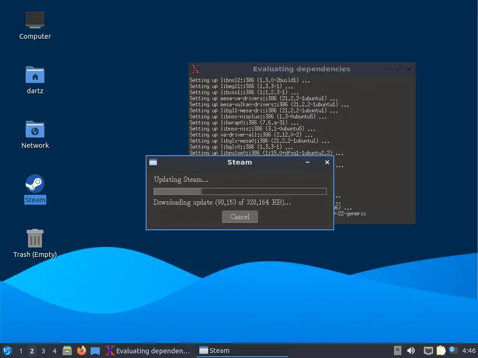Click the Evaluating dependencies xterm window icon
The height and width of the screenshot is (358, 478).
(196, 69)
